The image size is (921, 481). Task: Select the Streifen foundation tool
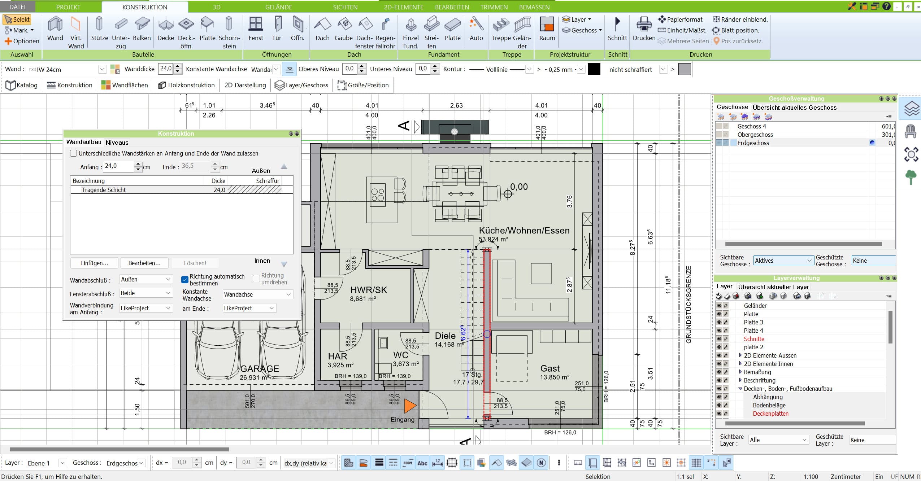point(431,32)
